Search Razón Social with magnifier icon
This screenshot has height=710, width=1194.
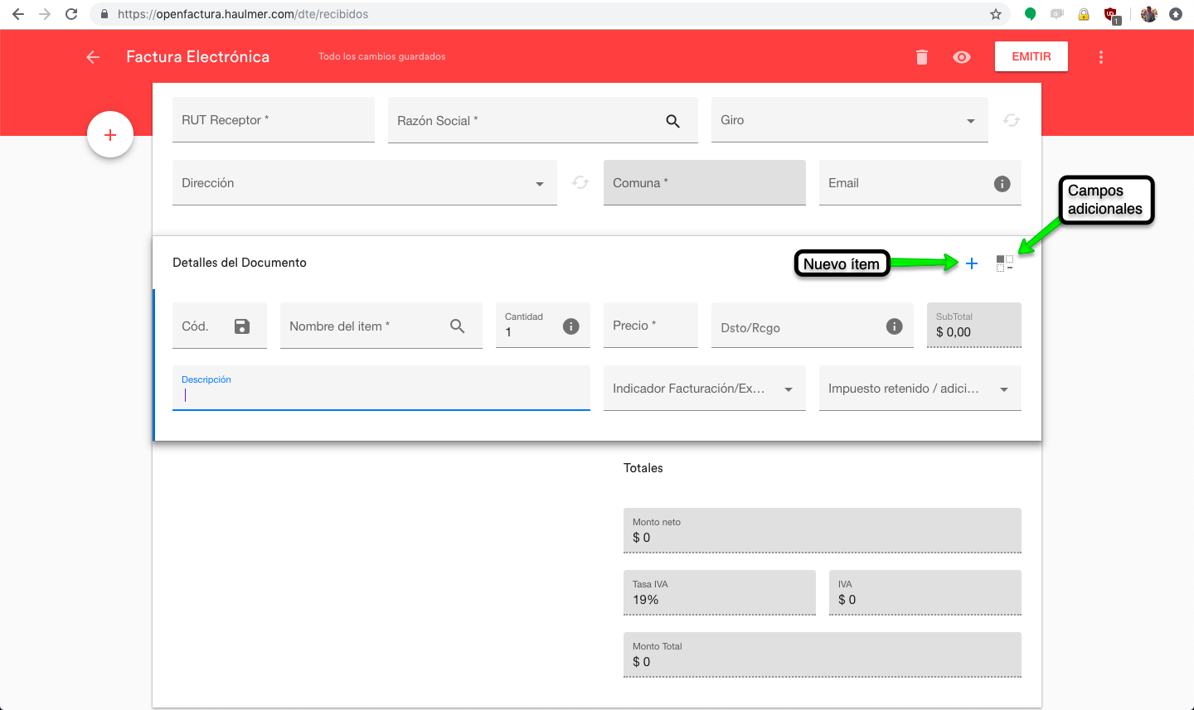point(672,121)
